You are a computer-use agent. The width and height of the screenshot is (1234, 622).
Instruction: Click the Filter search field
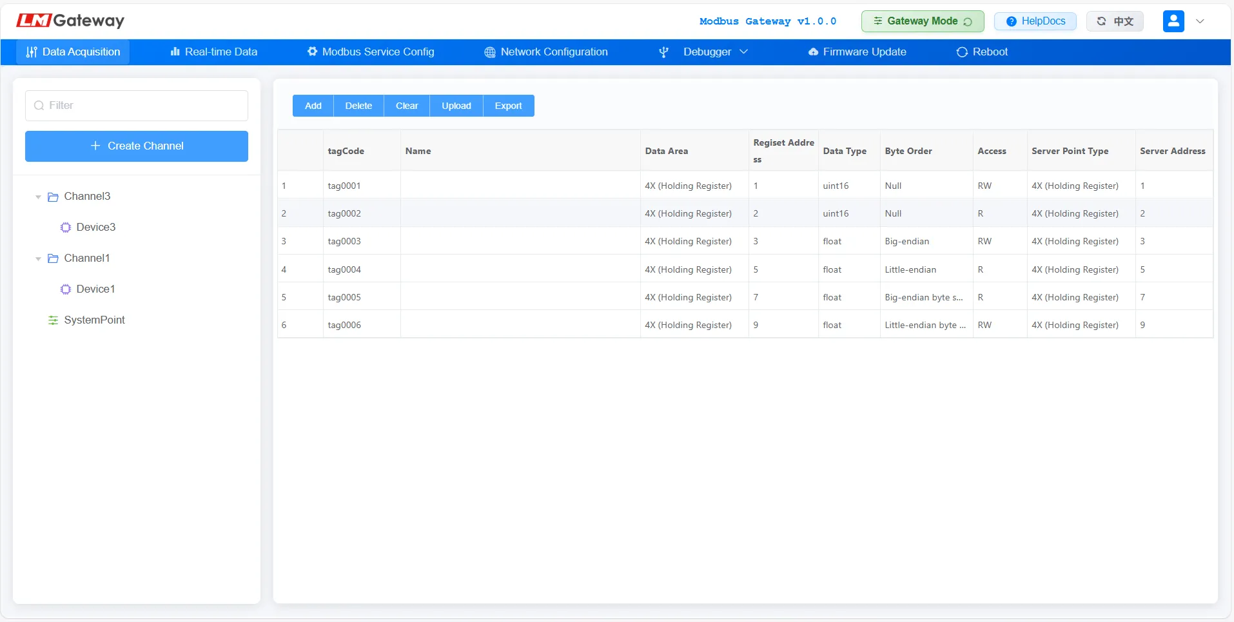(137, 106)
